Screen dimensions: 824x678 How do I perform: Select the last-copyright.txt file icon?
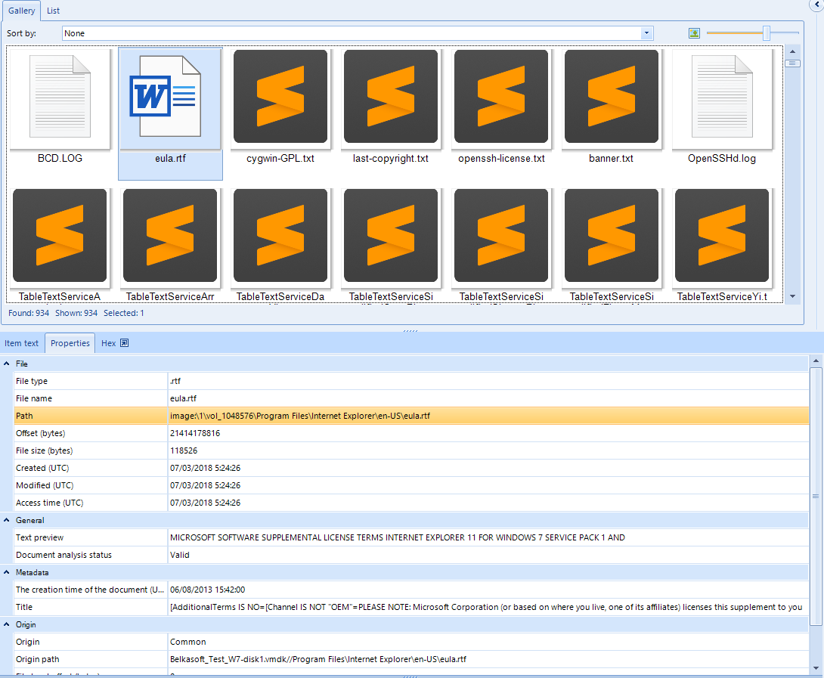tap(391, 98)
